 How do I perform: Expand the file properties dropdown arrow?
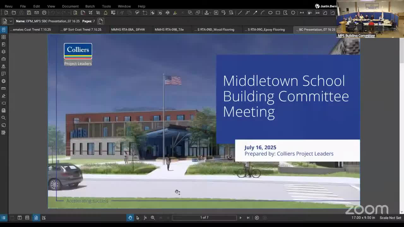11,21
